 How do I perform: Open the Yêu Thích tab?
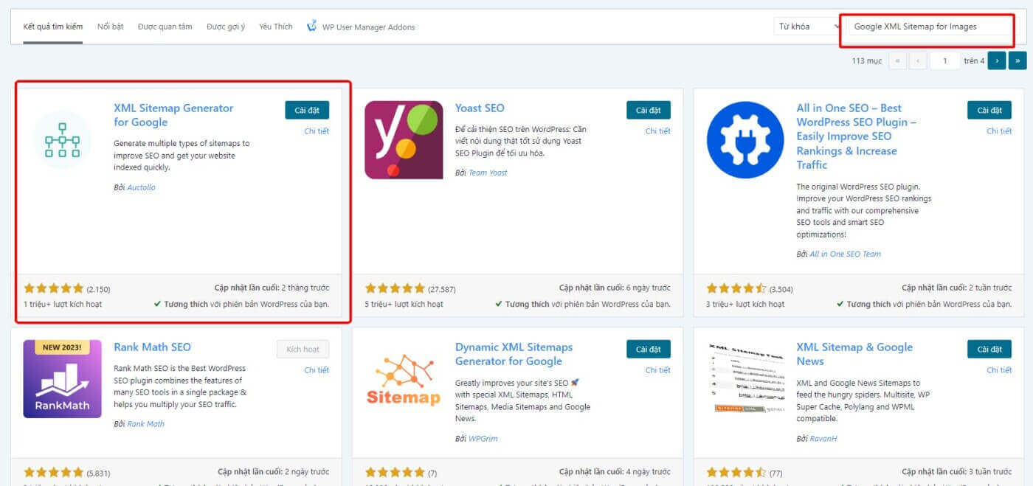click(x=276, y=27)
